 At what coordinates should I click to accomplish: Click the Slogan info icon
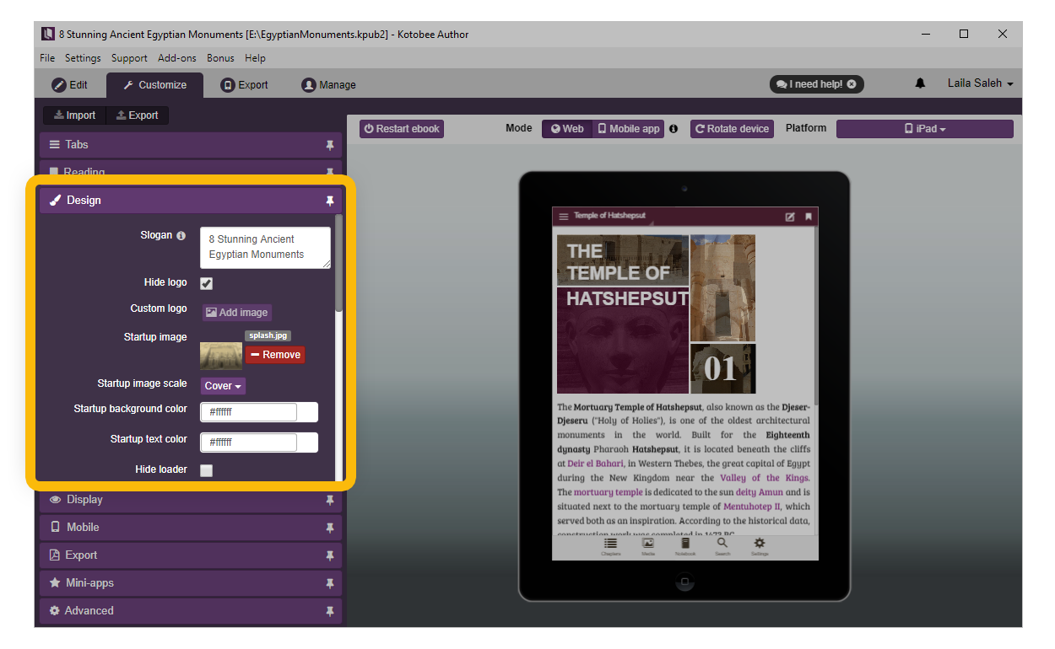(x=181, y=236)
